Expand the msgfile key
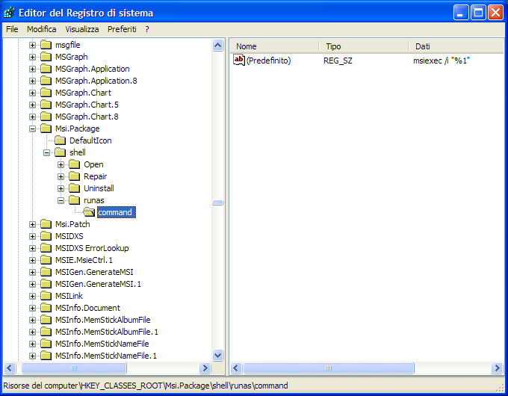This screenshot has width=508, height=396. [32, 45]
